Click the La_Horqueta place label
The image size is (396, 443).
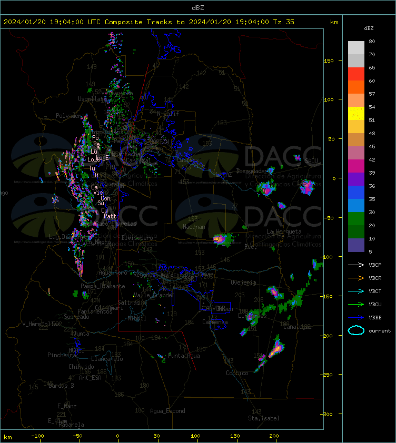click(x=284, y=231)
